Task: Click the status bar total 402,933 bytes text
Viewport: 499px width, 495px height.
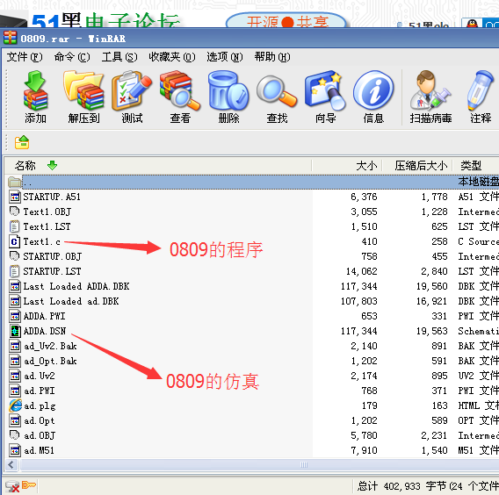Action: coord(427,486)
